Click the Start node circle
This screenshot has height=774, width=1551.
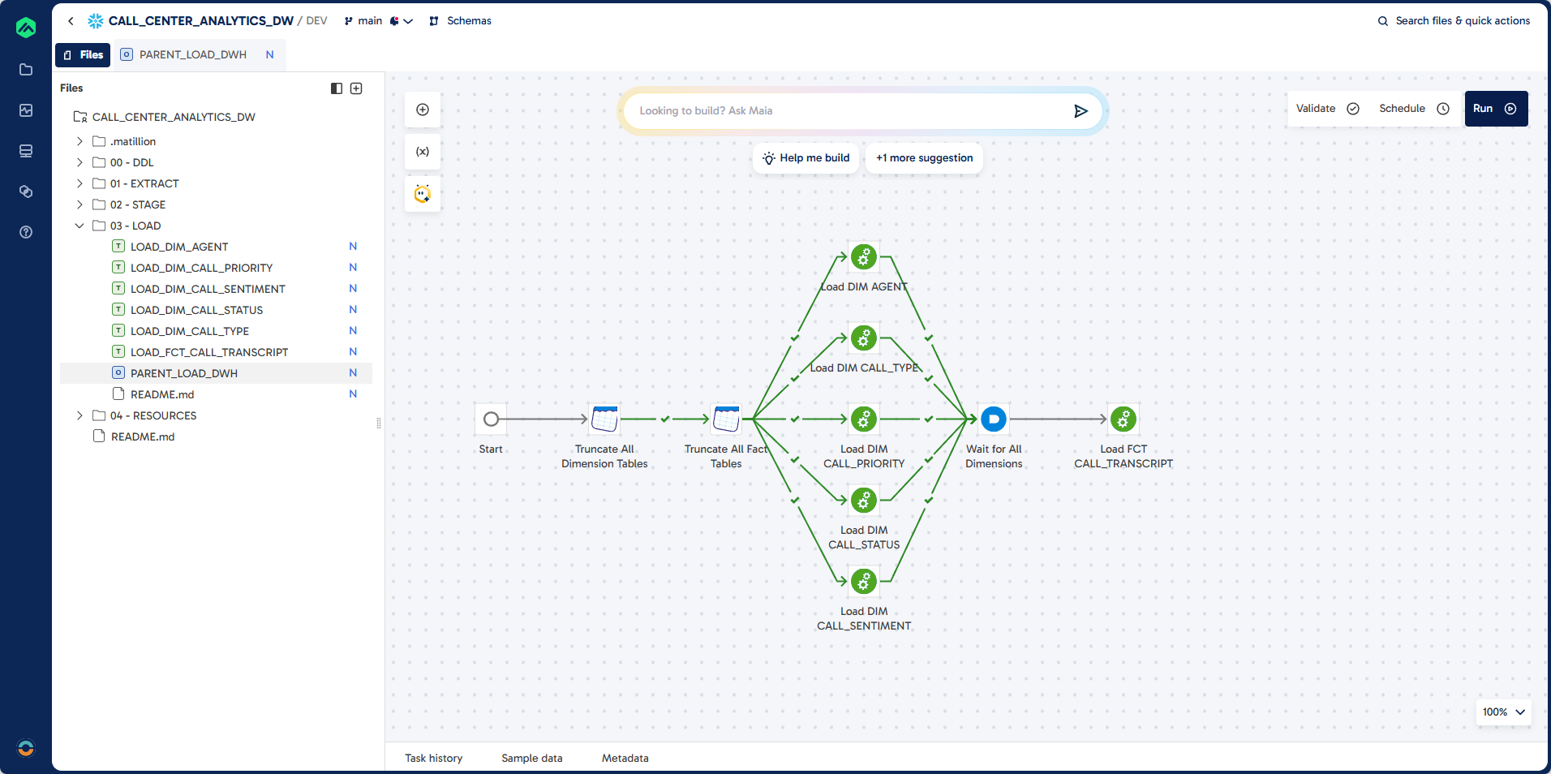point(491,419)
